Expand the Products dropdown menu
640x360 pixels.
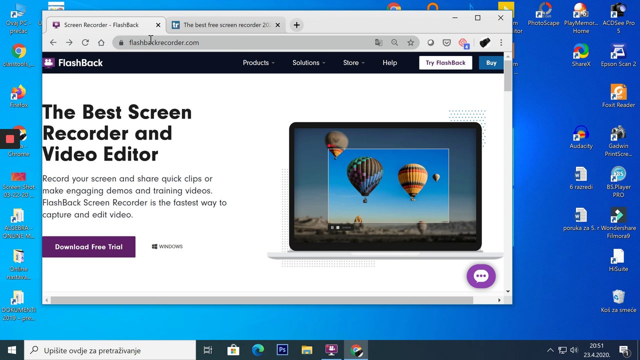tap(259, 62)
